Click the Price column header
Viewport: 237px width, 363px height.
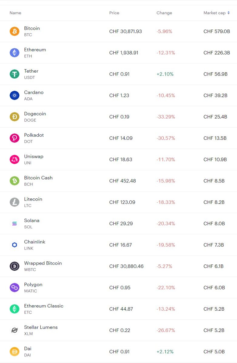click(114, 13)
